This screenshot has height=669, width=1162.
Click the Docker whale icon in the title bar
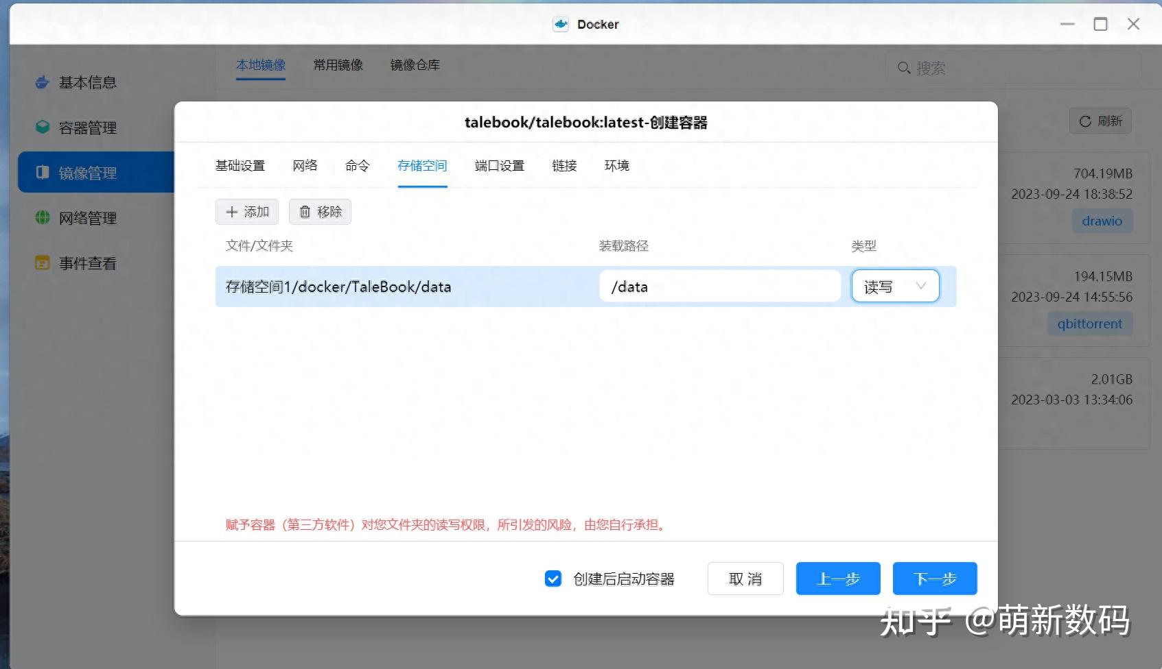[561, 23]
